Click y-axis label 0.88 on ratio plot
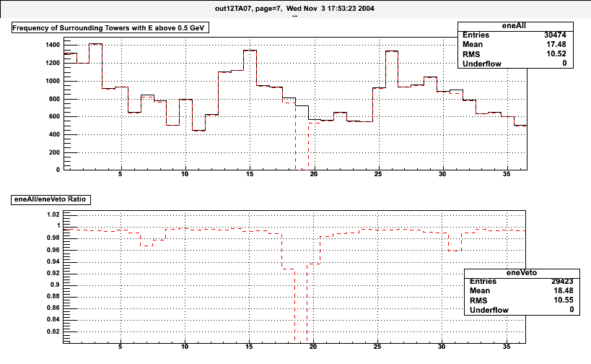The image size is (591, 364). coord(53,296)
